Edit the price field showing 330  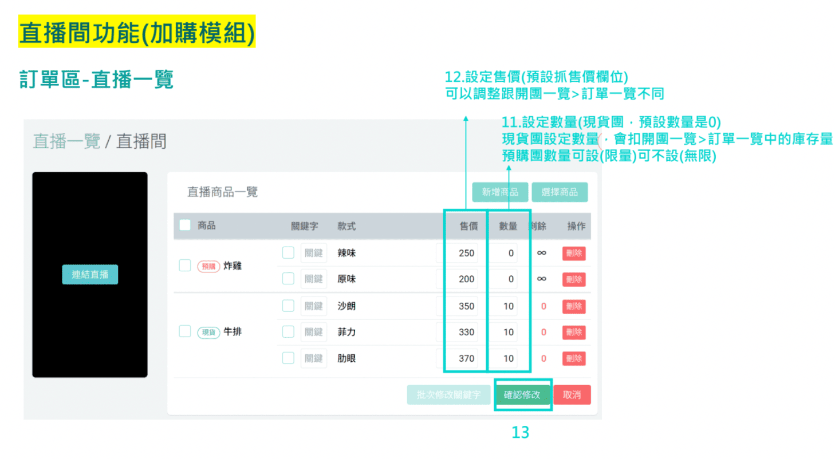click(x=458, y=332)
